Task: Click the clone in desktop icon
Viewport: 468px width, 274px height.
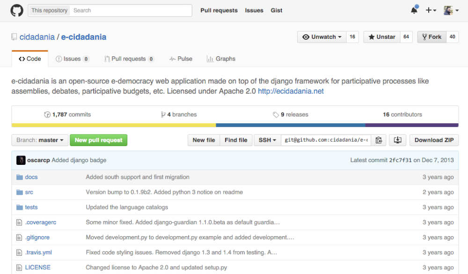Action: pos(397,140)
